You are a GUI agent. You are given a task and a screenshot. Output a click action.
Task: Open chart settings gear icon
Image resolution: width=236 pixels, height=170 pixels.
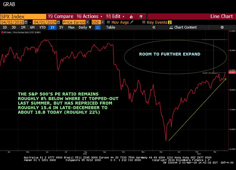222,27
